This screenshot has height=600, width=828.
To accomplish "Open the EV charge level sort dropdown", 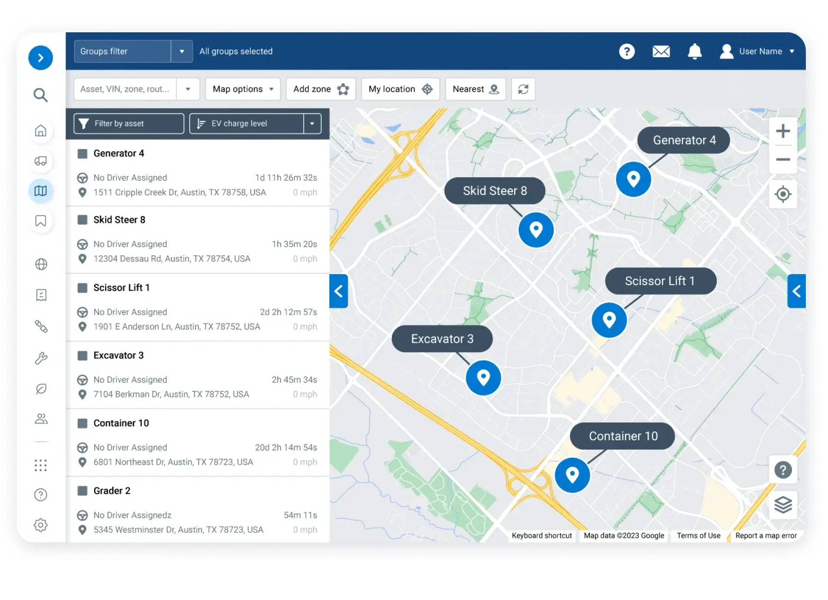I will tap(312, 123).
